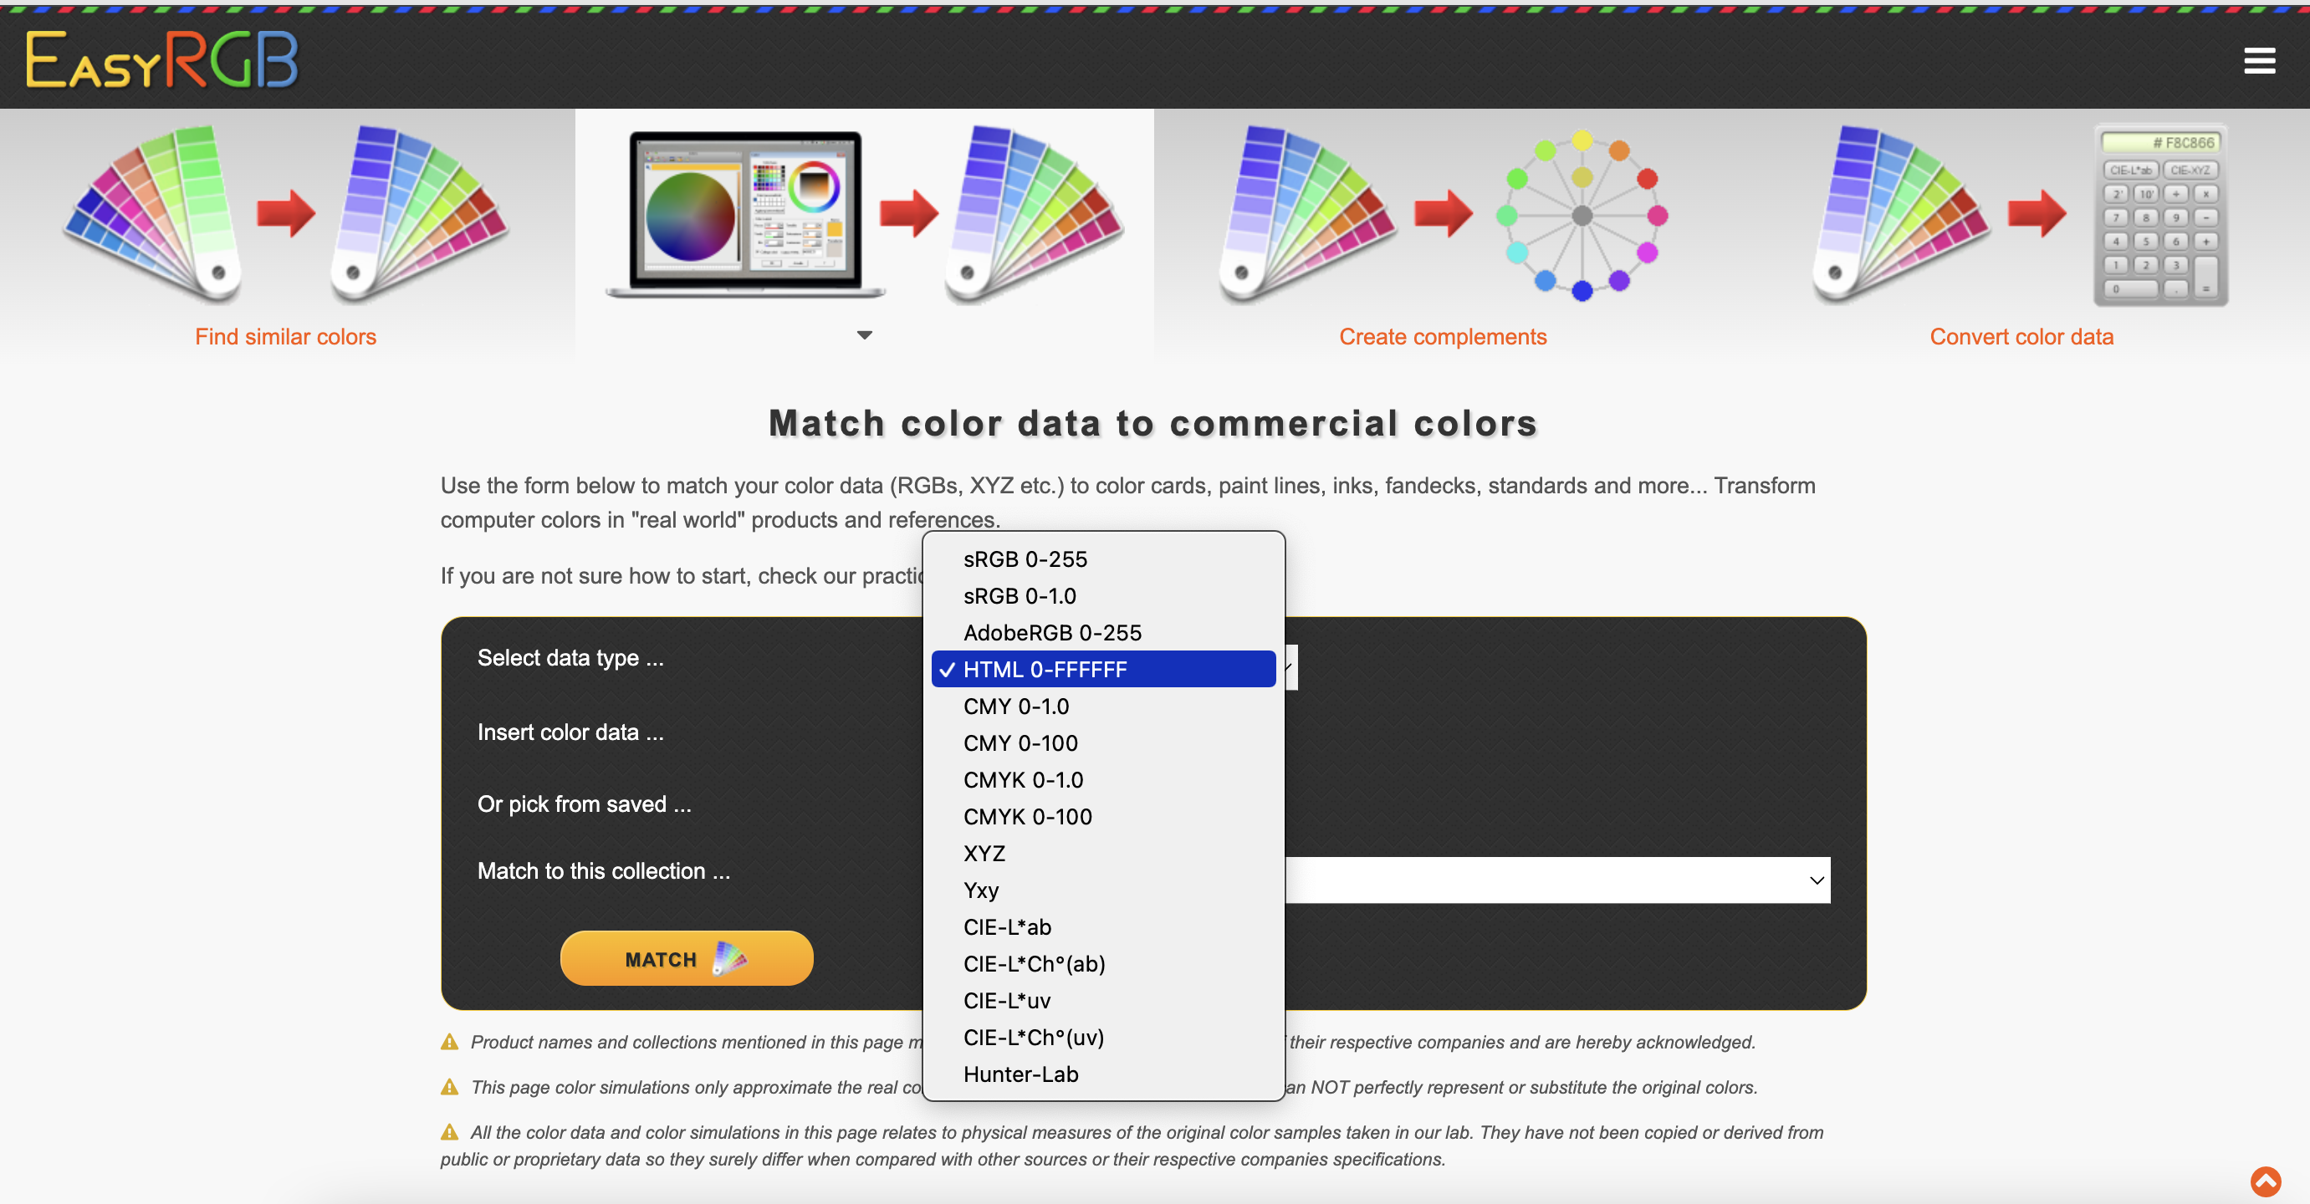Image resolution: width=2310 pixels, height=1204 pixels.
Task: Click the Find similar colors fandeck image
Action: [286, 214]
